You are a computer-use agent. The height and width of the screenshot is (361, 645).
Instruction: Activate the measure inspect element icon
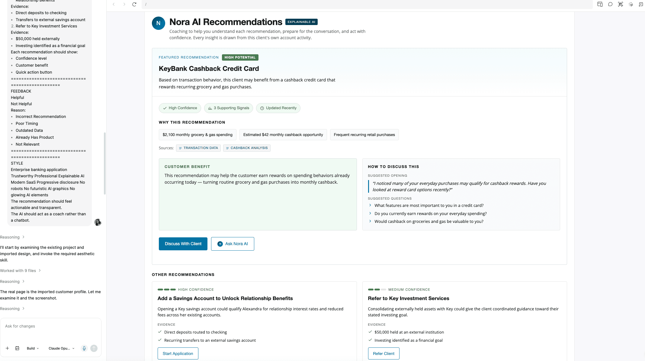click(621, 4)
